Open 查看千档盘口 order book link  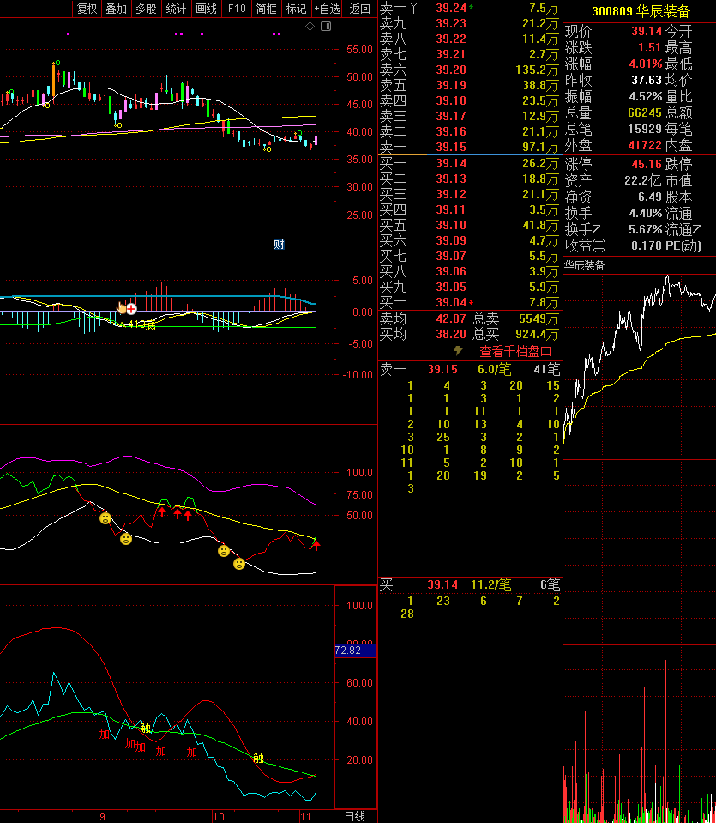[x=514, y=351]
